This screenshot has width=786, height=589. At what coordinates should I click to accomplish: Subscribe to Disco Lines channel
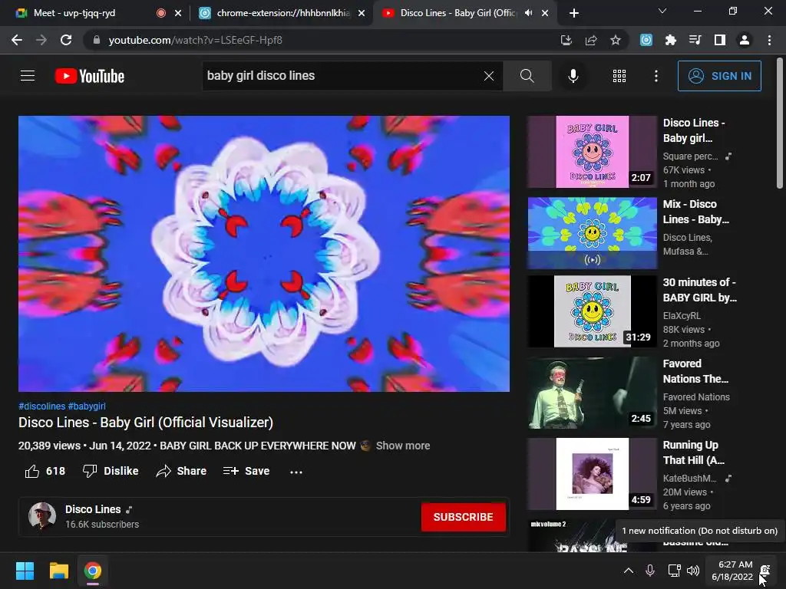(463, 517)
